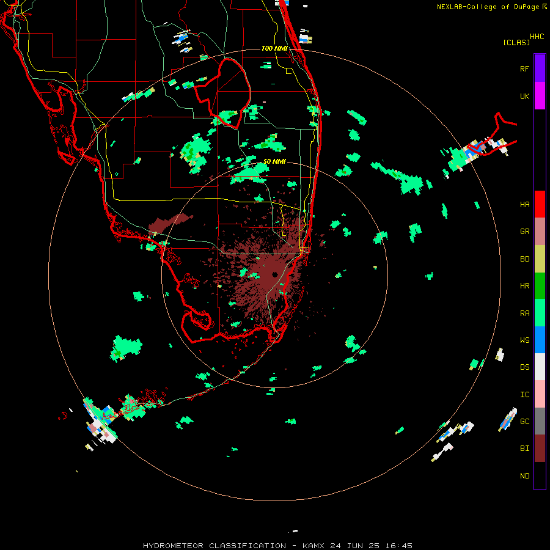
Task: Click the 'IC' legend label
Action: [524, 395]
